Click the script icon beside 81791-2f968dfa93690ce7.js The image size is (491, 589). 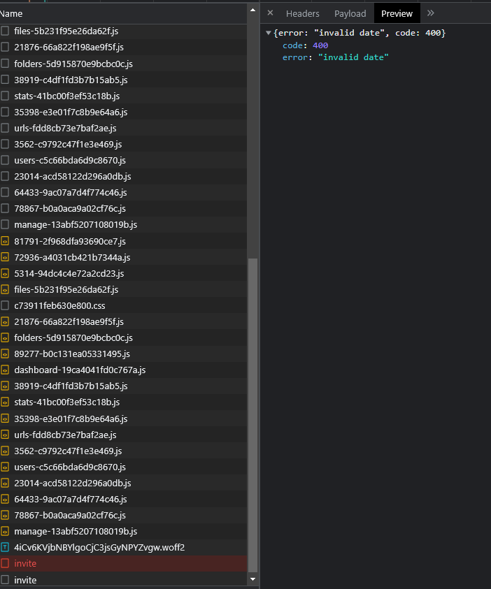(7, 241)
